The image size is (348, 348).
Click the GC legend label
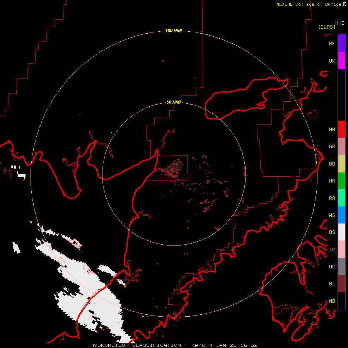click(x=332, y=267)
